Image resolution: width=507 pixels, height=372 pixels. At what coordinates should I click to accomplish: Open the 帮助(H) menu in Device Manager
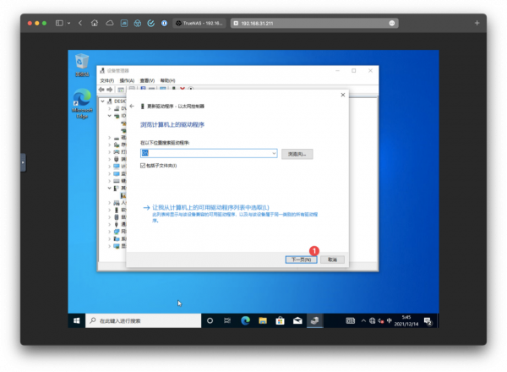click(167, 80)
